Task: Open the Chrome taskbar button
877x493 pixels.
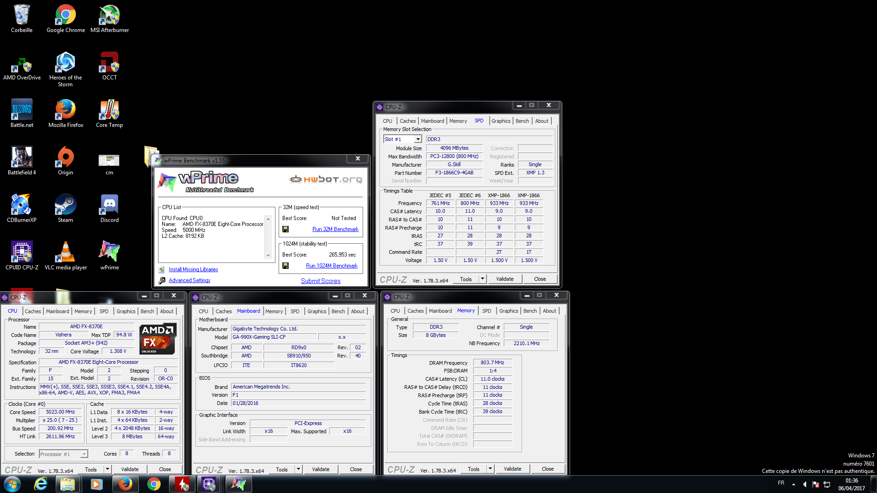Action: pyautogui.click(x=153, y=484)
